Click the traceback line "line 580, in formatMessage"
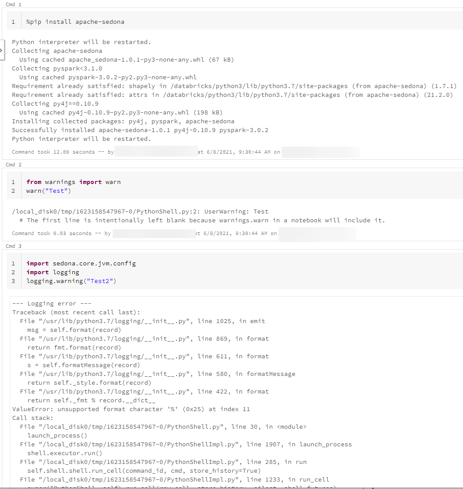Viewport: 463px width, 489px height. point(158,374)
